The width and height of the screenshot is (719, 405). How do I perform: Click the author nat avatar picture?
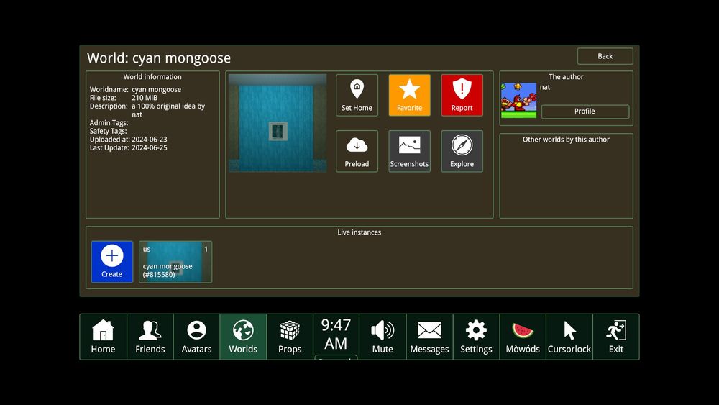518,101
